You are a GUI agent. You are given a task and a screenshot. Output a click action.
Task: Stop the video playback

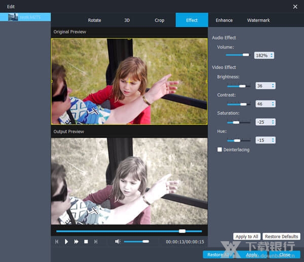click(86, 242)
